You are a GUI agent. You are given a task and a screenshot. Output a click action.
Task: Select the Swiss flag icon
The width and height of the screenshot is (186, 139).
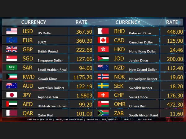(103, 95)
